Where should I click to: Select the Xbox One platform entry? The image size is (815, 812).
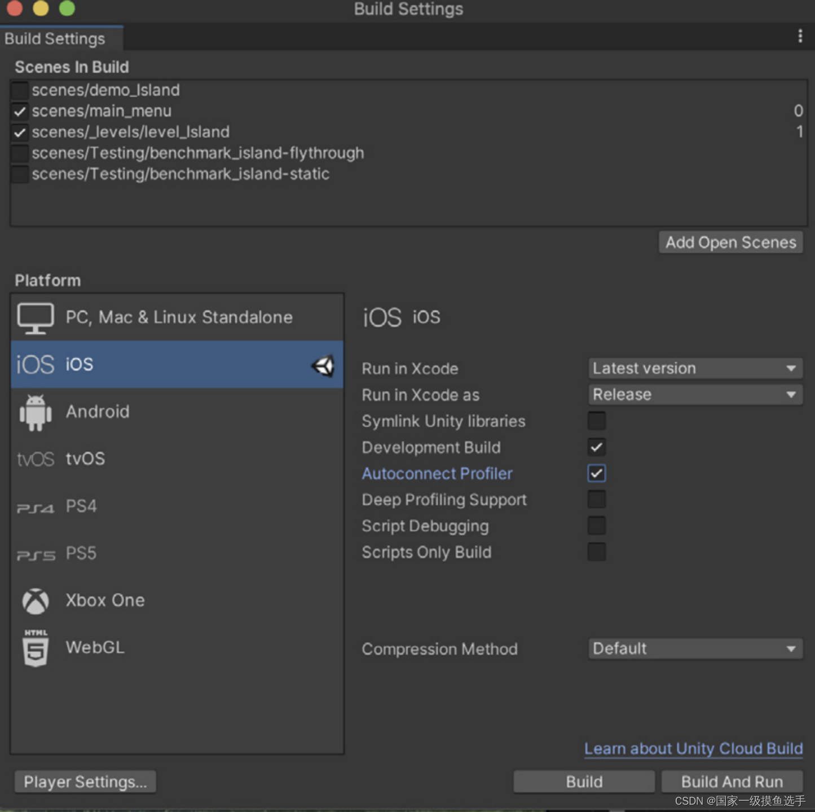click(x=177, y=601)
